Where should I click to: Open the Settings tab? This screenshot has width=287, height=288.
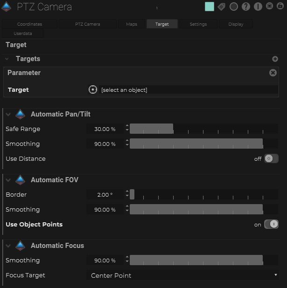[198, 24]
